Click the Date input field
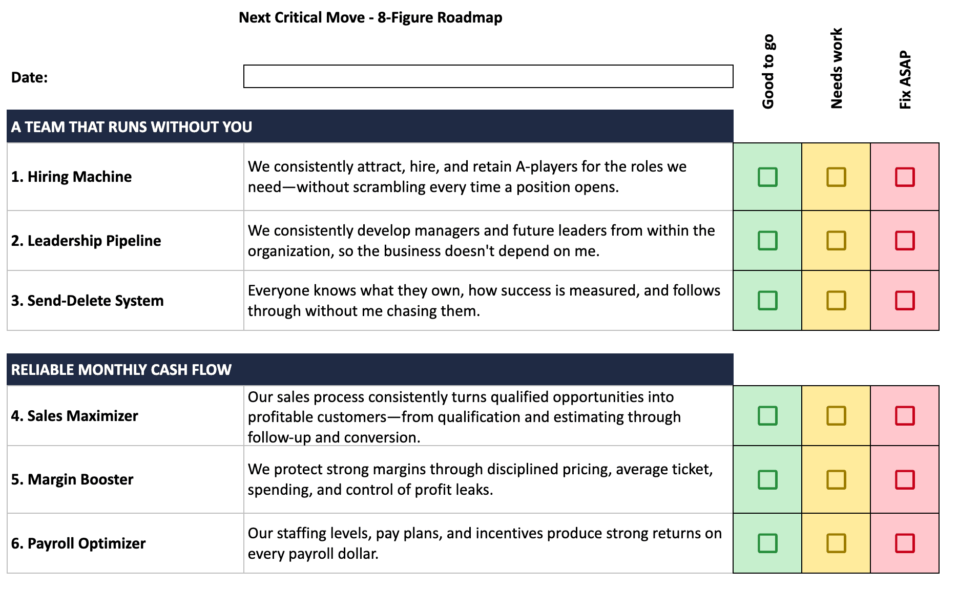This screenshot has height=589, width=958. coord(488,76)
